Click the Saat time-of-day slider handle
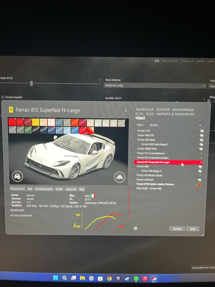 pos(31,84)
